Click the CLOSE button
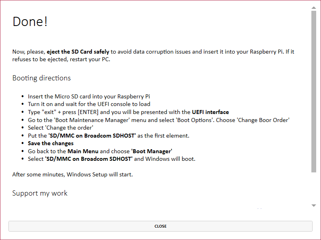Image resolution: width=321 pixels, height=240 pixels. point(160,226)
